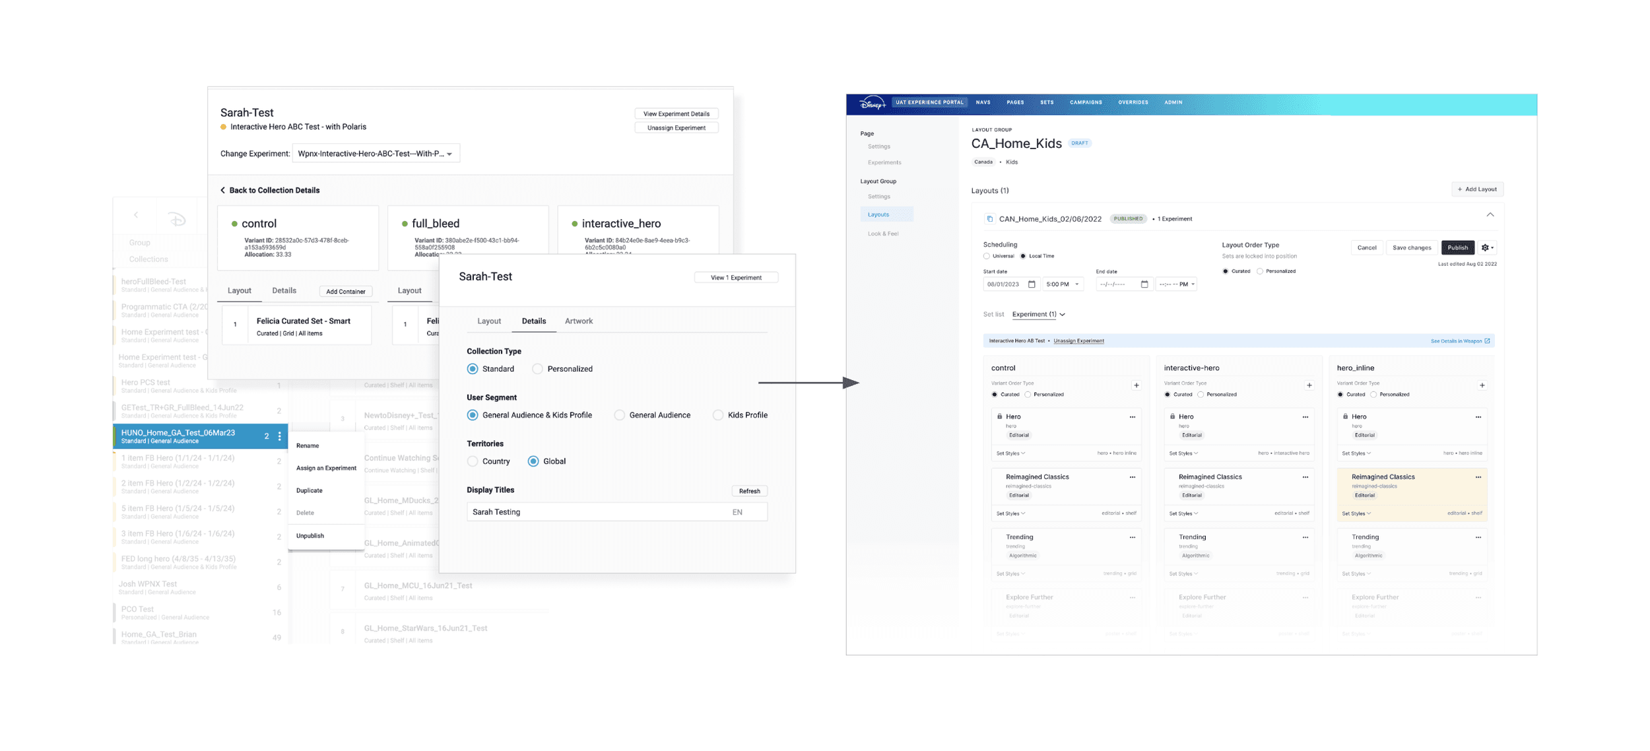Select Kids Profile user segment
The height and width of the screenshot is (751, 1650).
(x=717, y=414)
